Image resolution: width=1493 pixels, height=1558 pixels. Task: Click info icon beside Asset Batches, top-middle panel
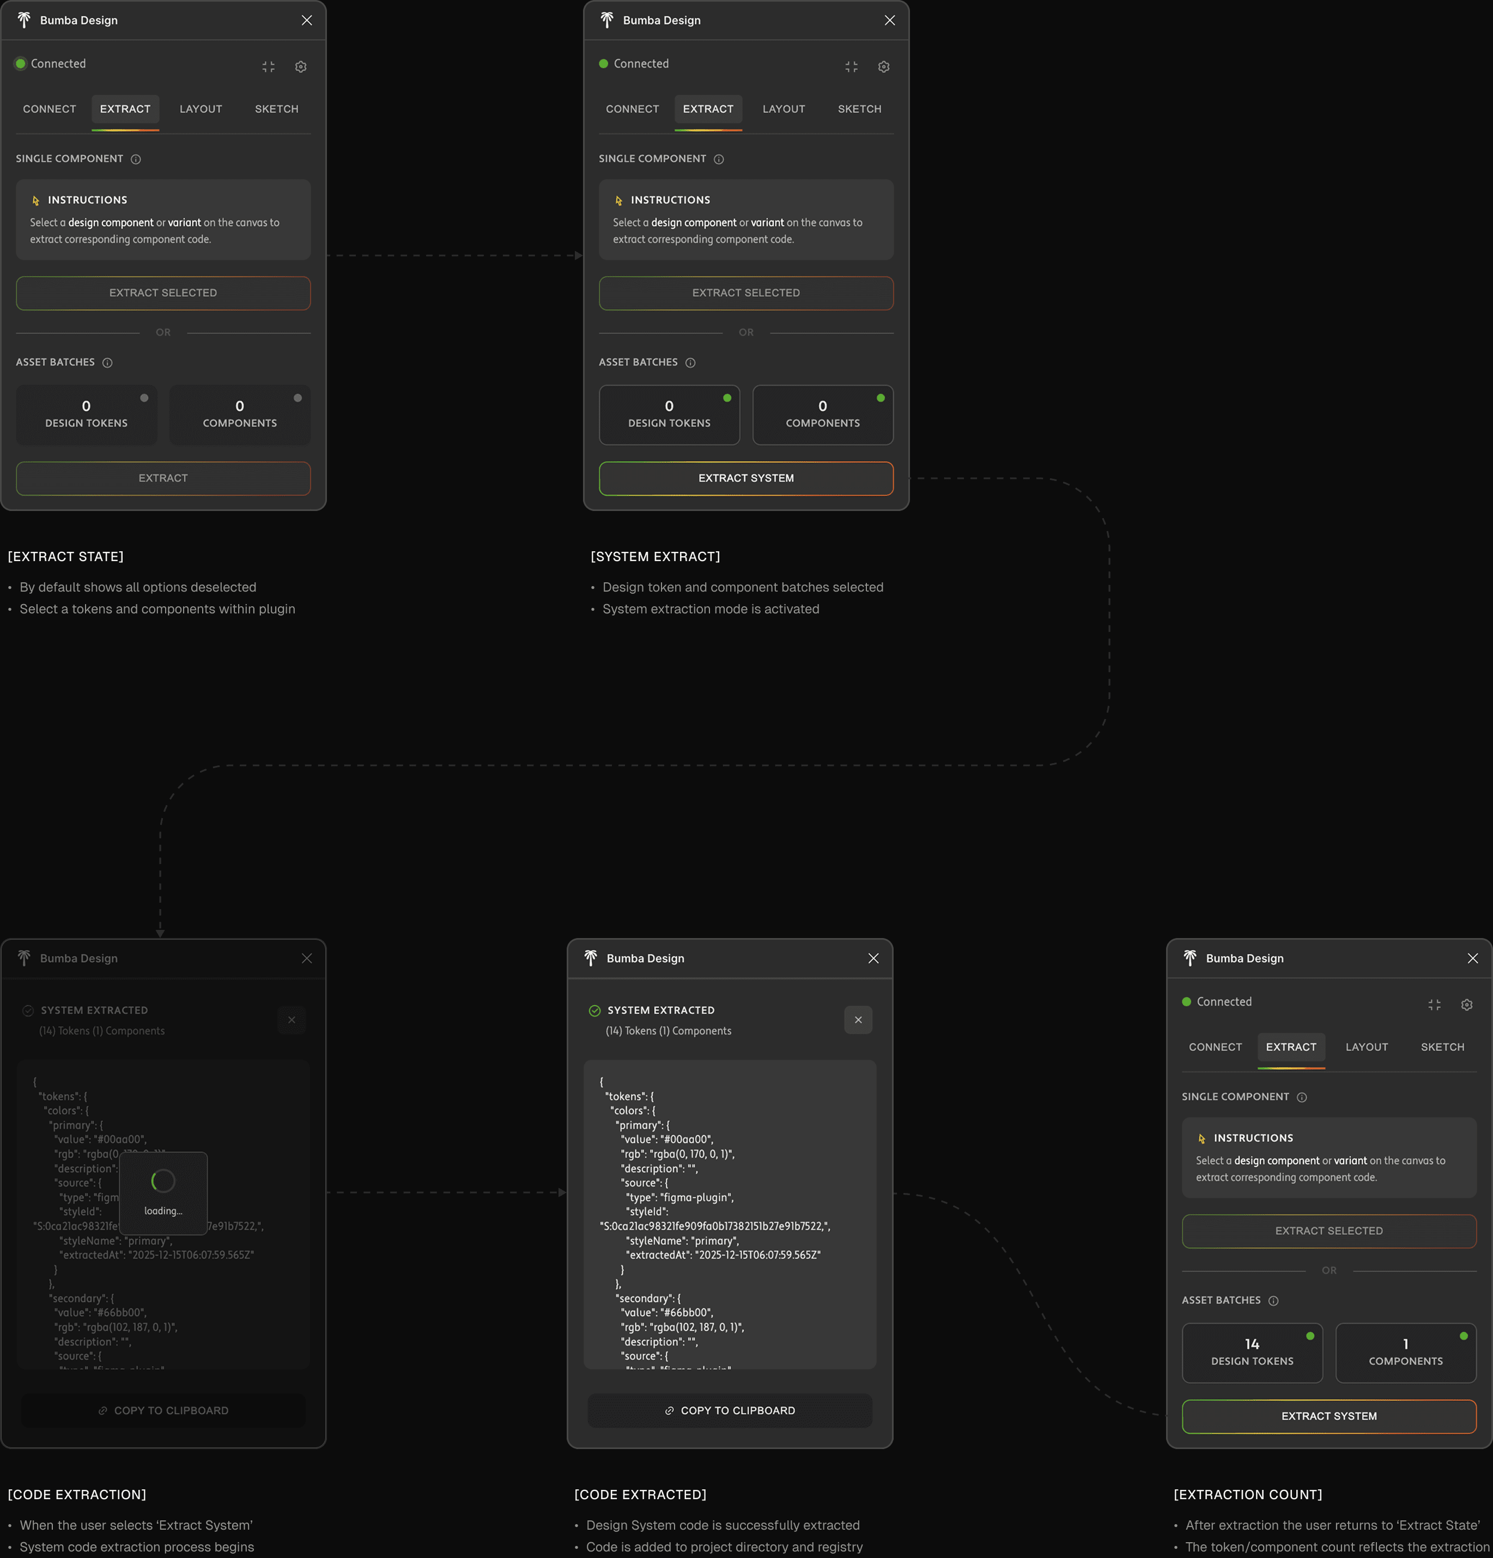690,362
